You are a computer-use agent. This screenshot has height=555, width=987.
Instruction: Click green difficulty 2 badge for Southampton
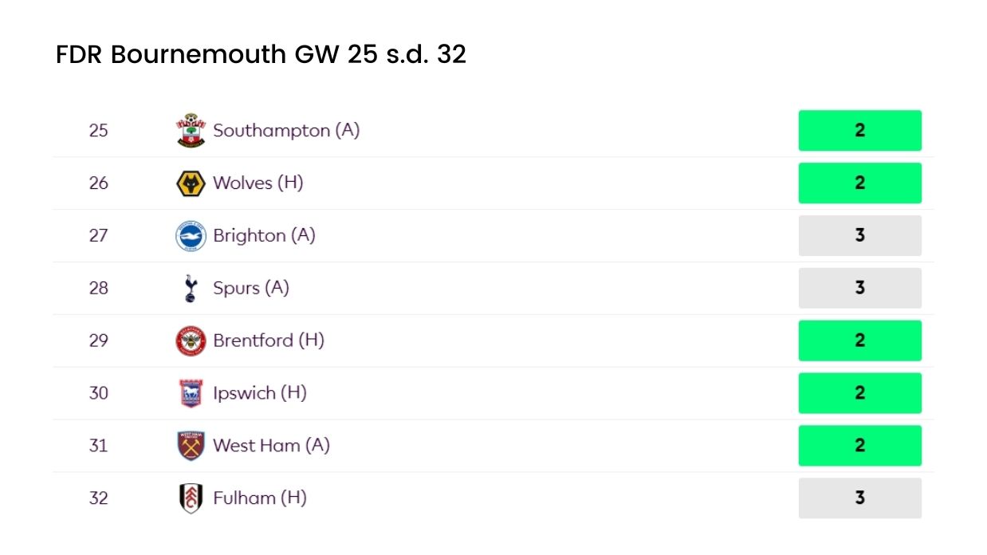[859, 131]
